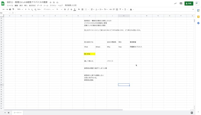Open the zoom percentage dropdown
The image size is (201, 115).
[x=20, y=9]
